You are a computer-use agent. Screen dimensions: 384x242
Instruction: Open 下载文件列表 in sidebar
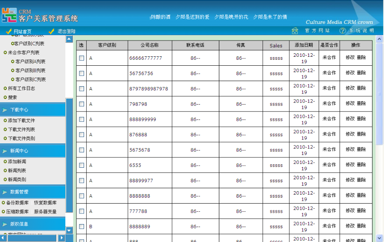point(21,130)
